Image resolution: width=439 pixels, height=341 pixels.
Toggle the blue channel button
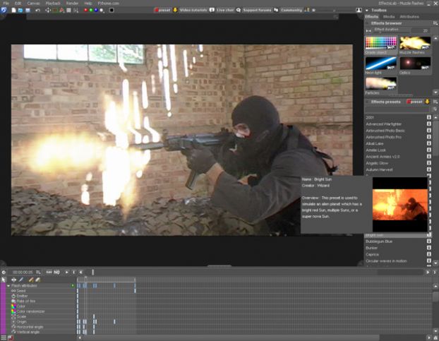point(96,10)
